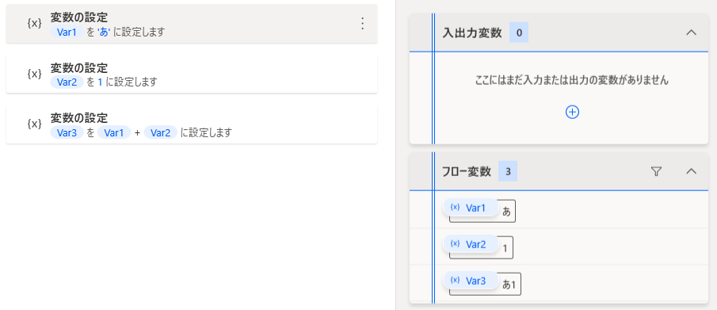Click the Var3 token in third action
Screen dimensions: 717x310
coord(67,132)
